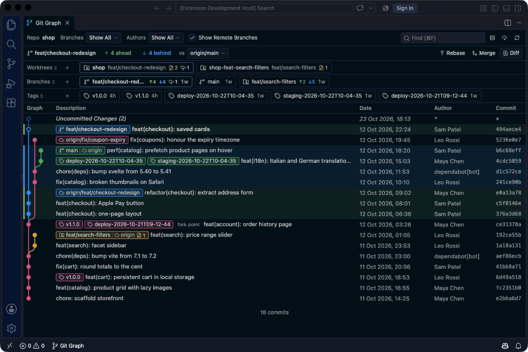528x352 pixels.
Task: Select the shop-feat-search-filters worktree chip
Action: (x=264, y=68)
